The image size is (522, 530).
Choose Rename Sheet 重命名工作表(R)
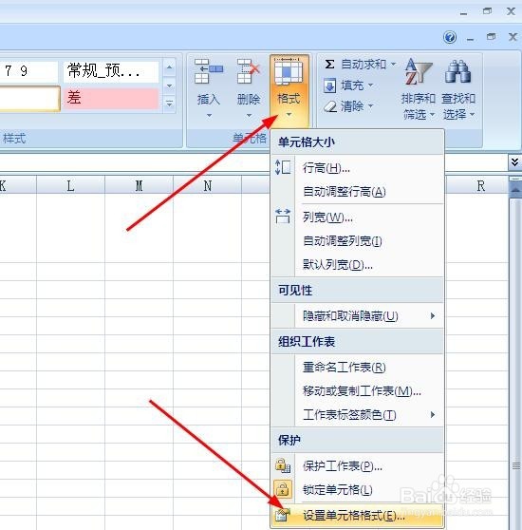(358, 367)
